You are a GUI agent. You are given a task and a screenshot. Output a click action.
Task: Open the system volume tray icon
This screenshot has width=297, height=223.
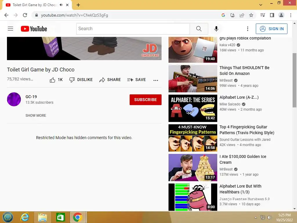coord(269,217)
